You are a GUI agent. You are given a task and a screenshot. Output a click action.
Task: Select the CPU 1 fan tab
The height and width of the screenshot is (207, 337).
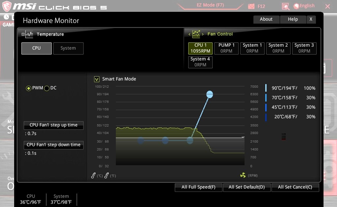pos(200,48)
